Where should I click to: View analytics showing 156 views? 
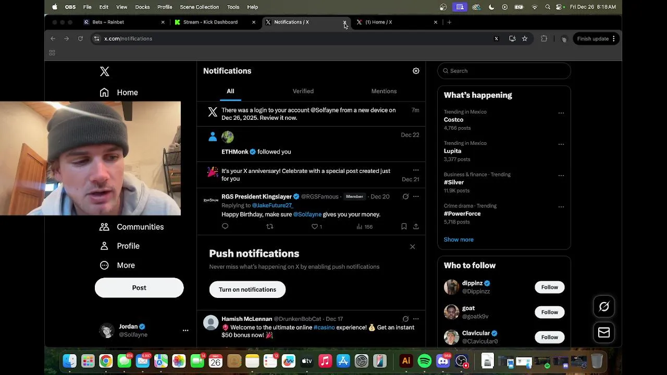tap(364, 227)
